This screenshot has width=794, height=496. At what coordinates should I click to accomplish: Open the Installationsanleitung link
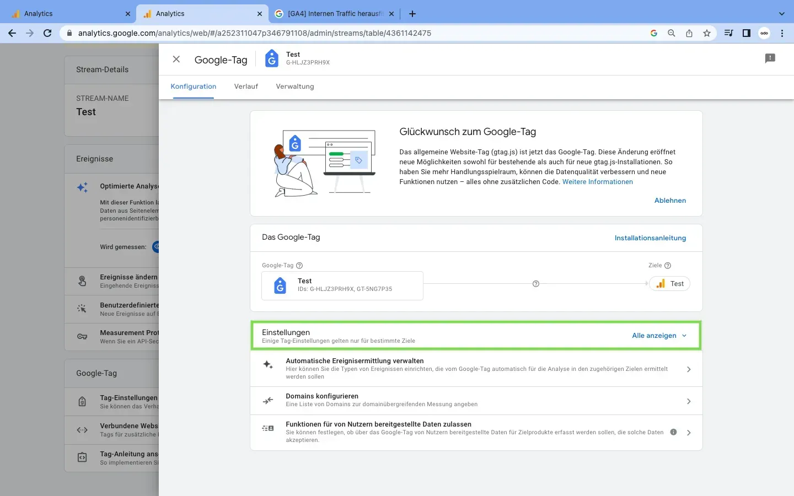(x=651, y=238)
